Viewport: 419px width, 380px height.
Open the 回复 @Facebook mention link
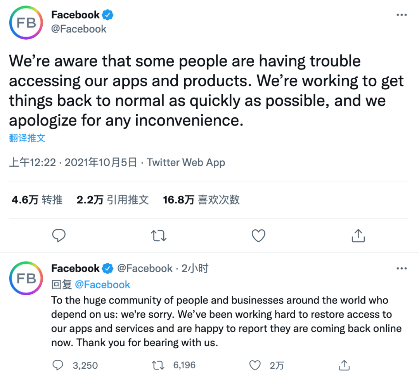[102, 284]
